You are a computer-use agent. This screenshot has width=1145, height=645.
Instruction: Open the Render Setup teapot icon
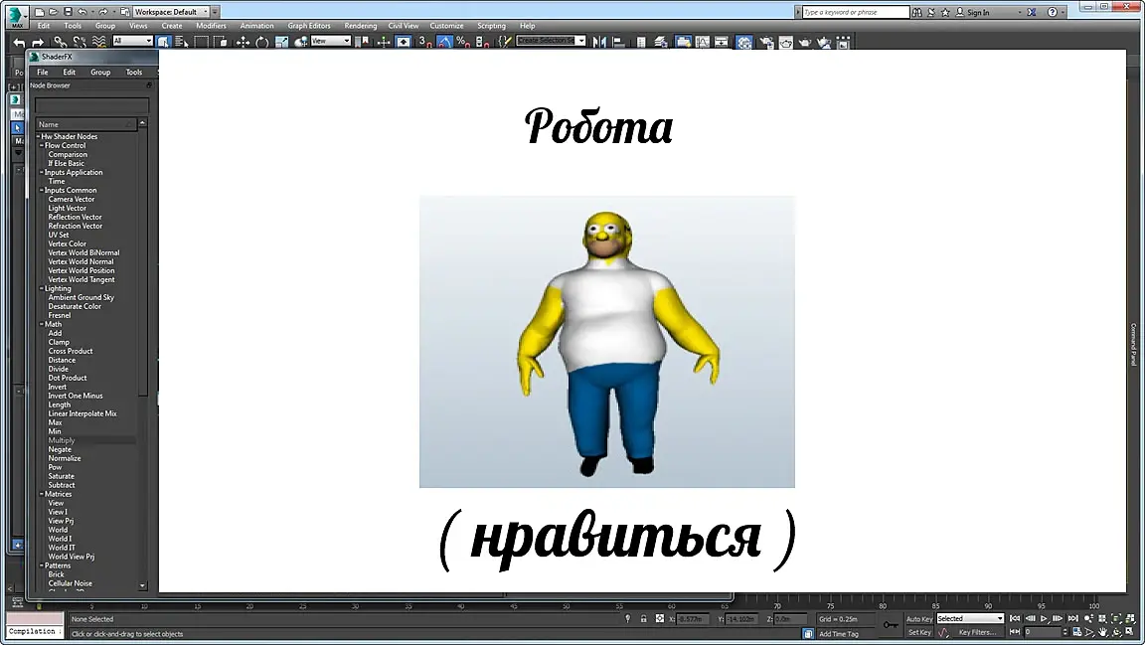click(766, 43)
